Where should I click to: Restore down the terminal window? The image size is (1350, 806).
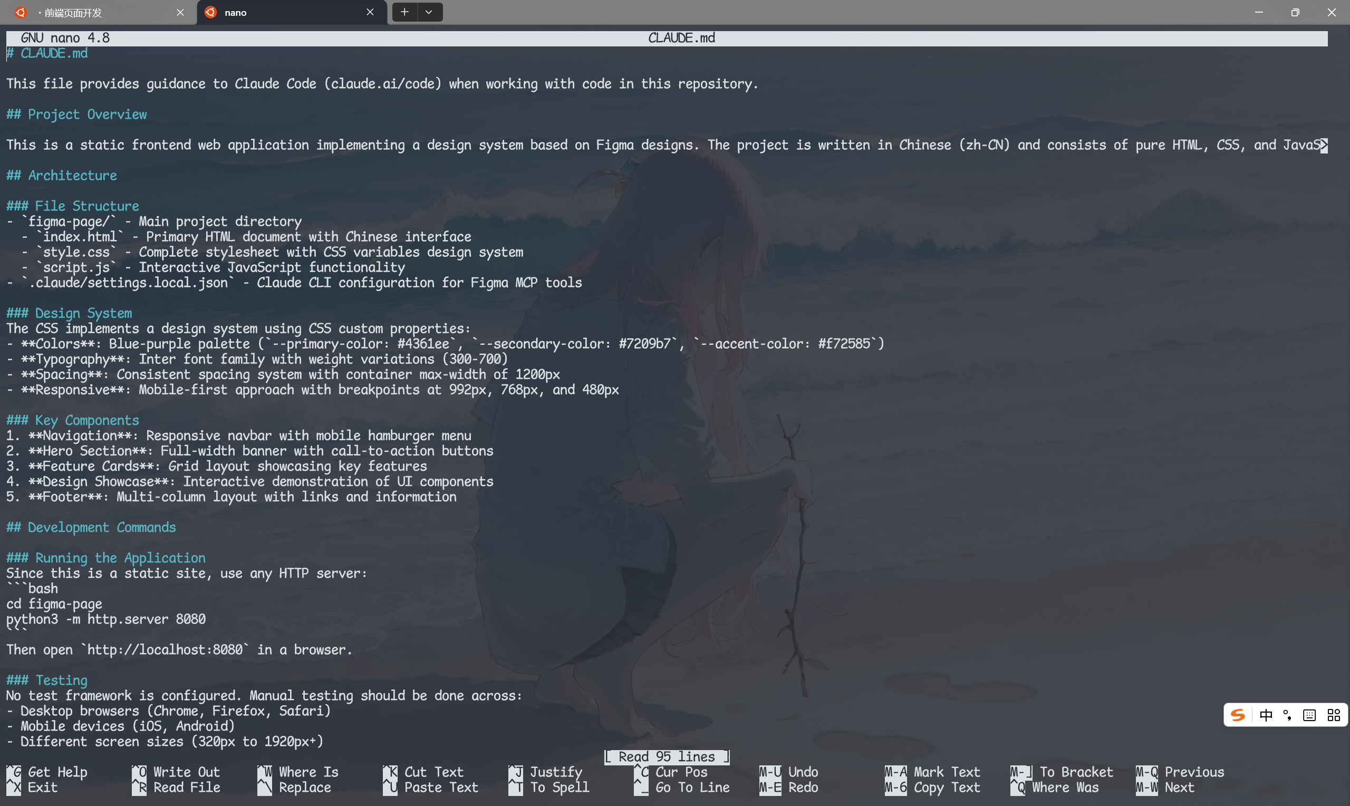(1295, 12)
